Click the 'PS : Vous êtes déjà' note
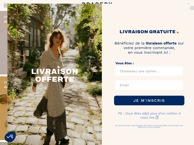Viewport: 194px width, 145px height. pyautogui.click(x=149, y=115)
